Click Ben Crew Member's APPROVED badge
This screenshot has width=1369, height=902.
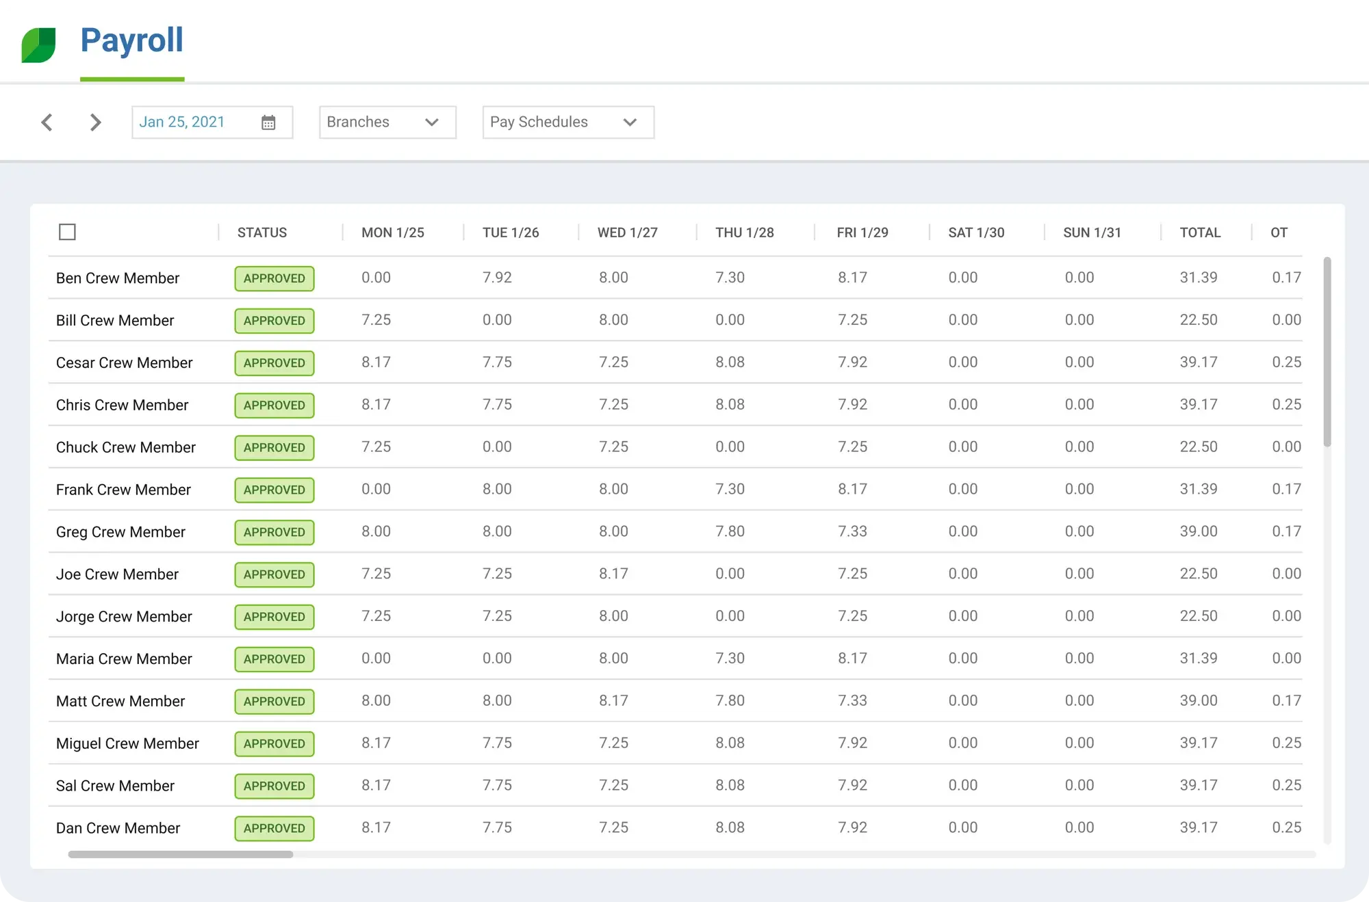coord(274,278)
